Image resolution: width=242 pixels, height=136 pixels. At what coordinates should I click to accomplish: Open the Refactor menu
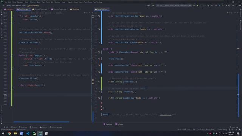coord(33,2)
